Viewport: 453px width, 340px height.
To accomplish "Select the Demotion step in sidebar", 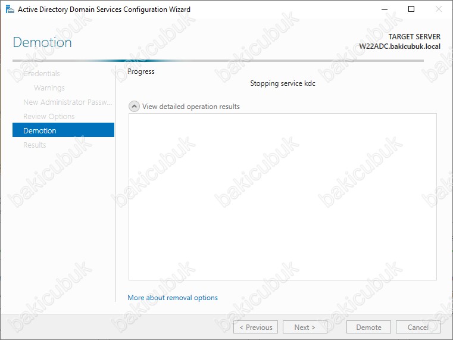I will pyautogui.click(x=63, y=130).
